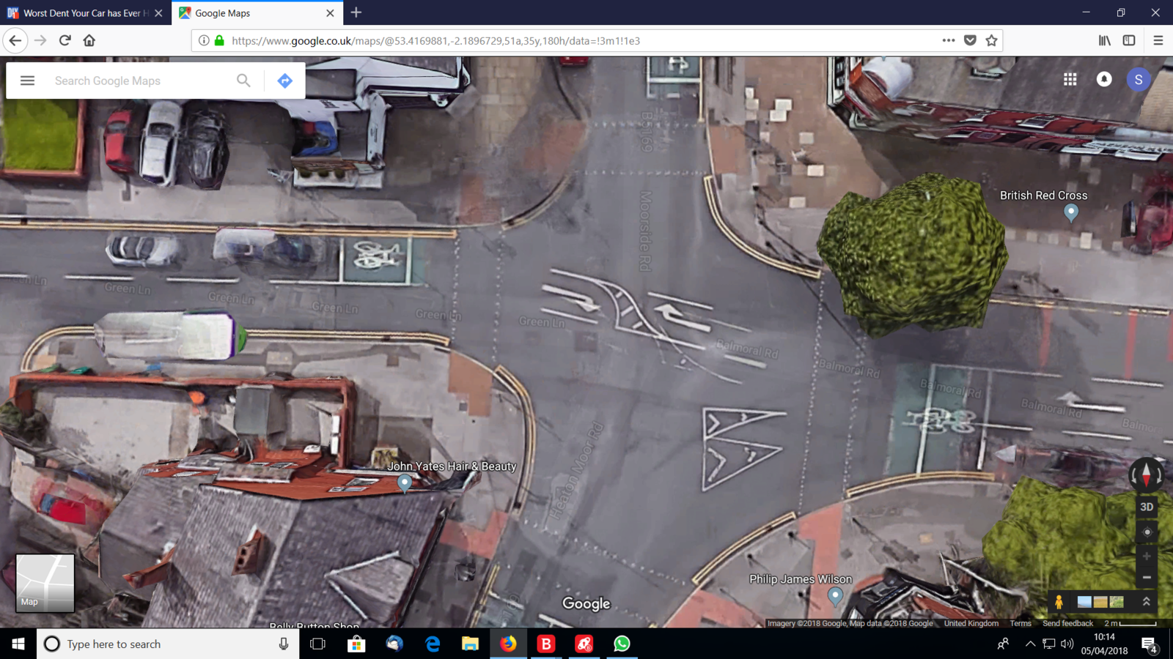Open the Google apps grid
Viewport: 1173px width, 659px height.
[1070, 79]
